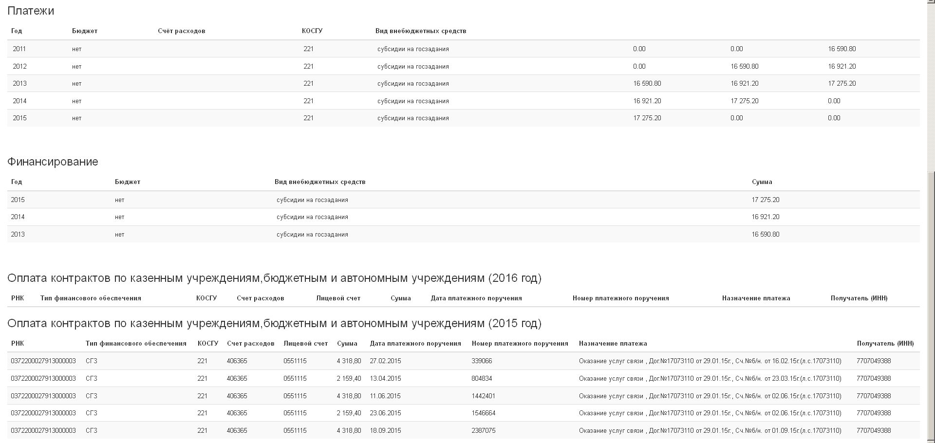Click payment purpose mentioning invoice from 01.09.15г.
This screenshot has height=443, width=935.
coord(710,430)
